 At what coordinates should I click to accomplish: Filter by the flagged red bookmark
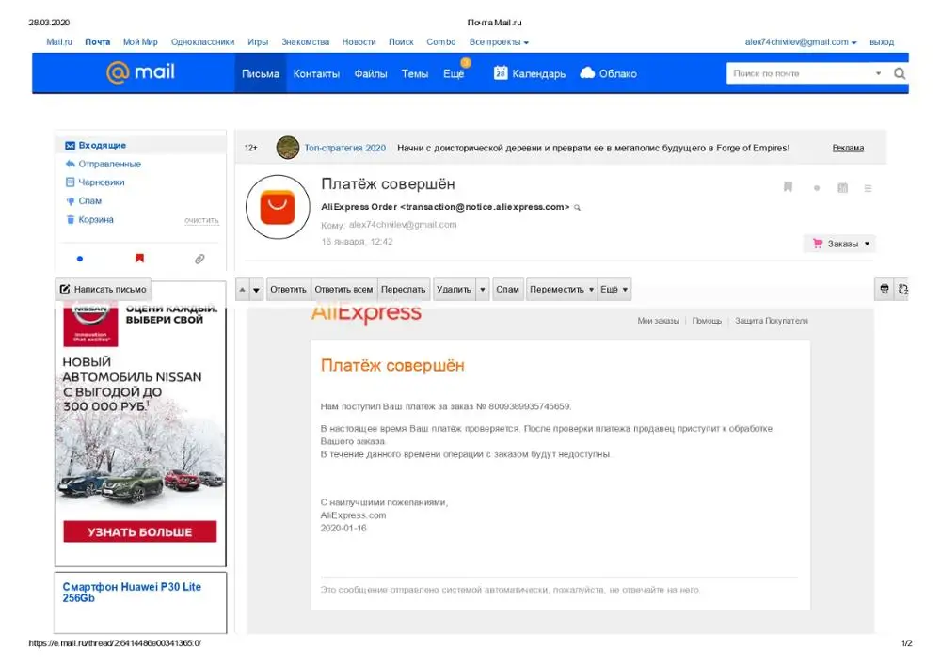tap(140, 259)
